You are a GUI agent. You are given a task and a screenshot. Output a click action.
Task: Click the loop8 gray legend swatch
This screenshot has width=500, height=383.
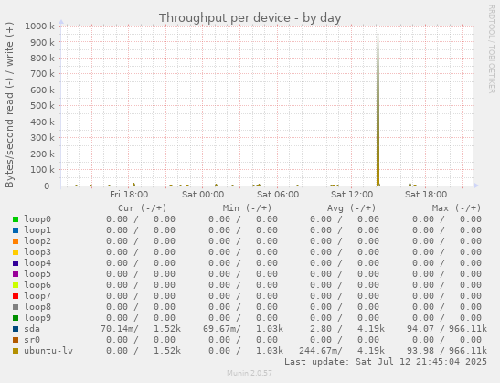pos(16,307)
